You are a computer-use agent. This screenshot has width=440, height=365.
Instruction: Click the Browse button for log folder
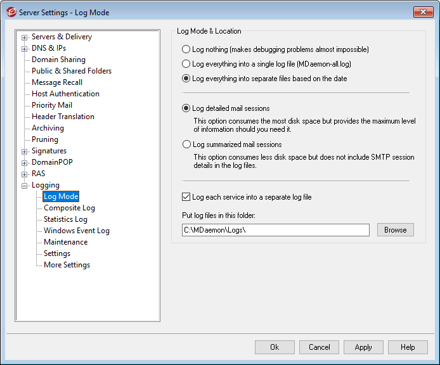click(395, 230)
